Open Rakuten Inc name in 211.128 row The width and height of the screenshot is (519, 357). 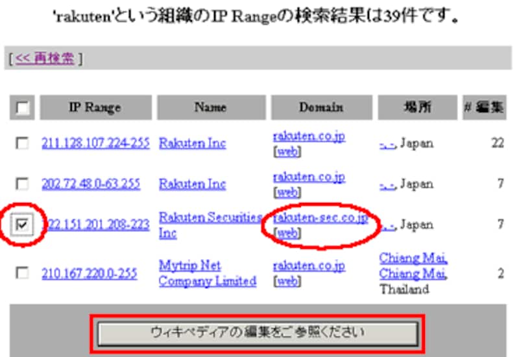(192, 143)
